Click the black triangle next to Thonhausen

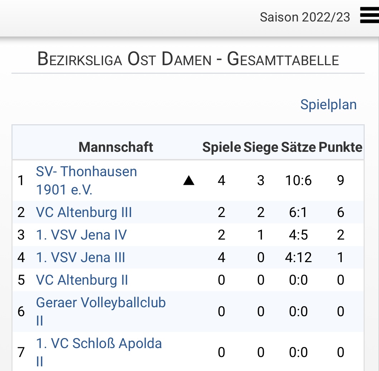pos(189,180)
